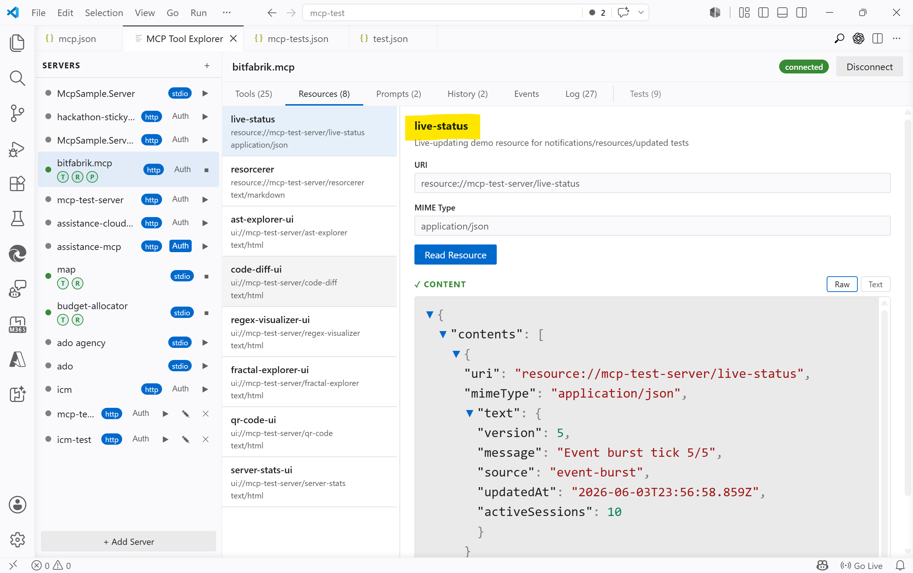Open the Tests (9) tab
This screenshot has height=573, width=913.
pyautogui.click(x=645, y=94)
